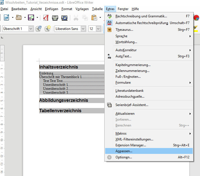Toggle Automatische Rechtschreibprüfung
Screen dimensions: 200x176
click(149, 23)
